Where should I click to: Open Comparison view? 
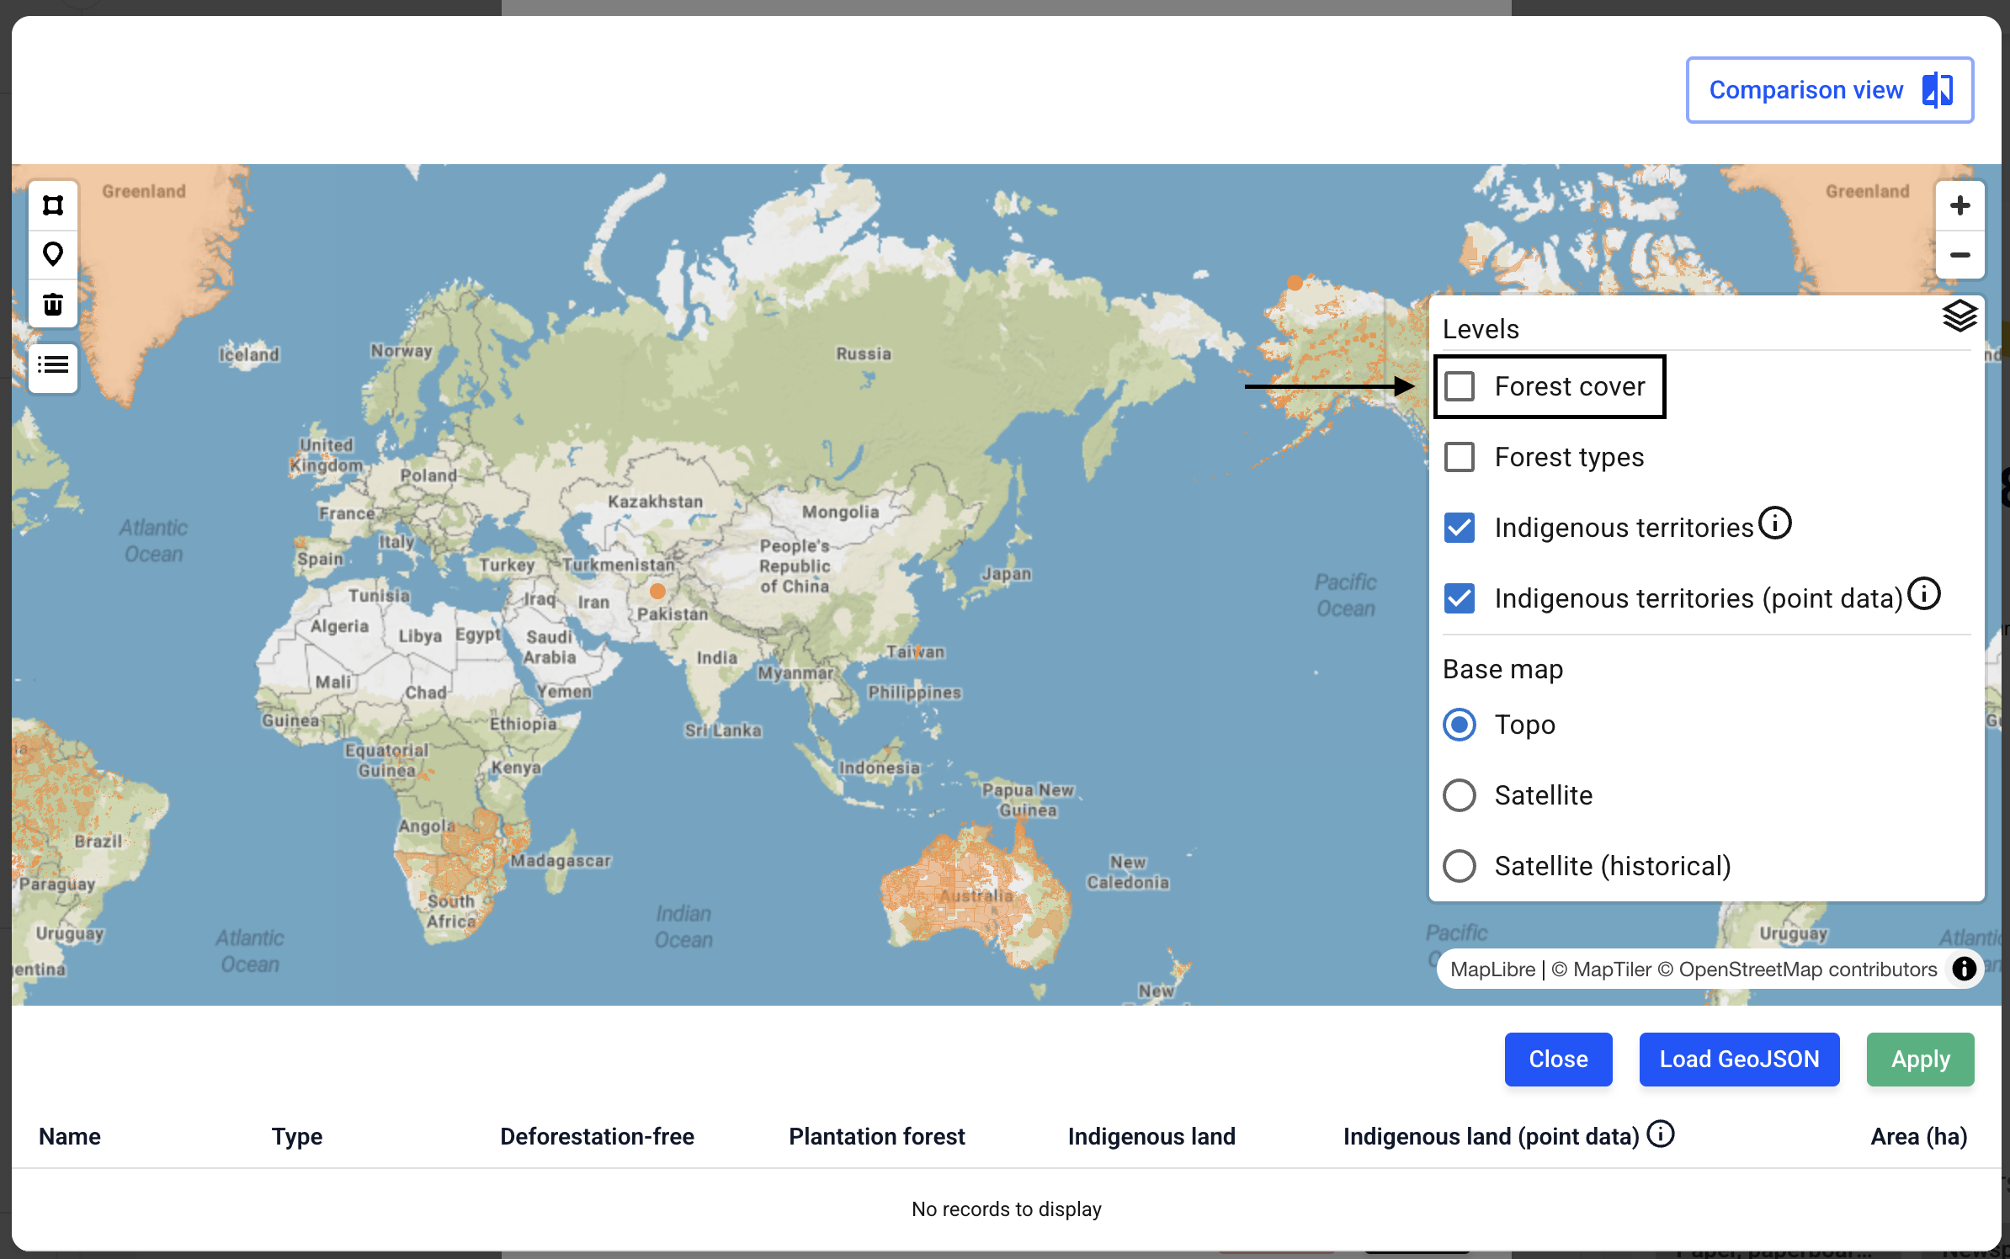[1830, 90]
